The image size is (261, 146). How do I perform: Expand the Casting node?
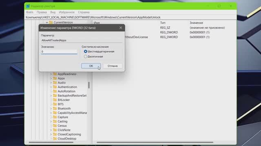coord(51,121)
